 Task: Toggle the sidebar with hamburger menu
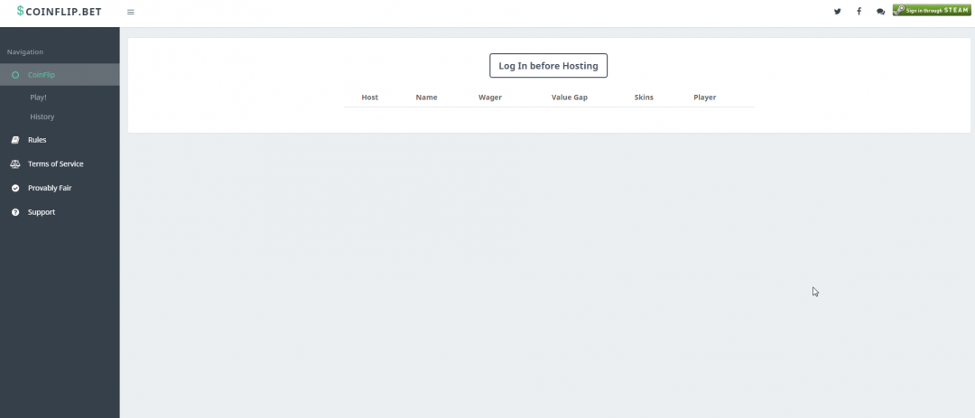point(131,12)
